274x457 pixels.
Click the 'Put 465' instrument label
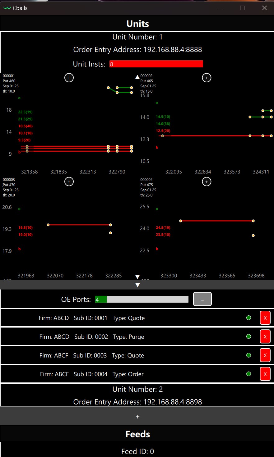(146, 81)
